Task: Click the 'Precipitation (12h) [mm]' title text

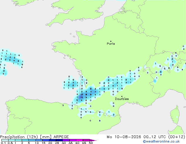Action: point(26,137)
